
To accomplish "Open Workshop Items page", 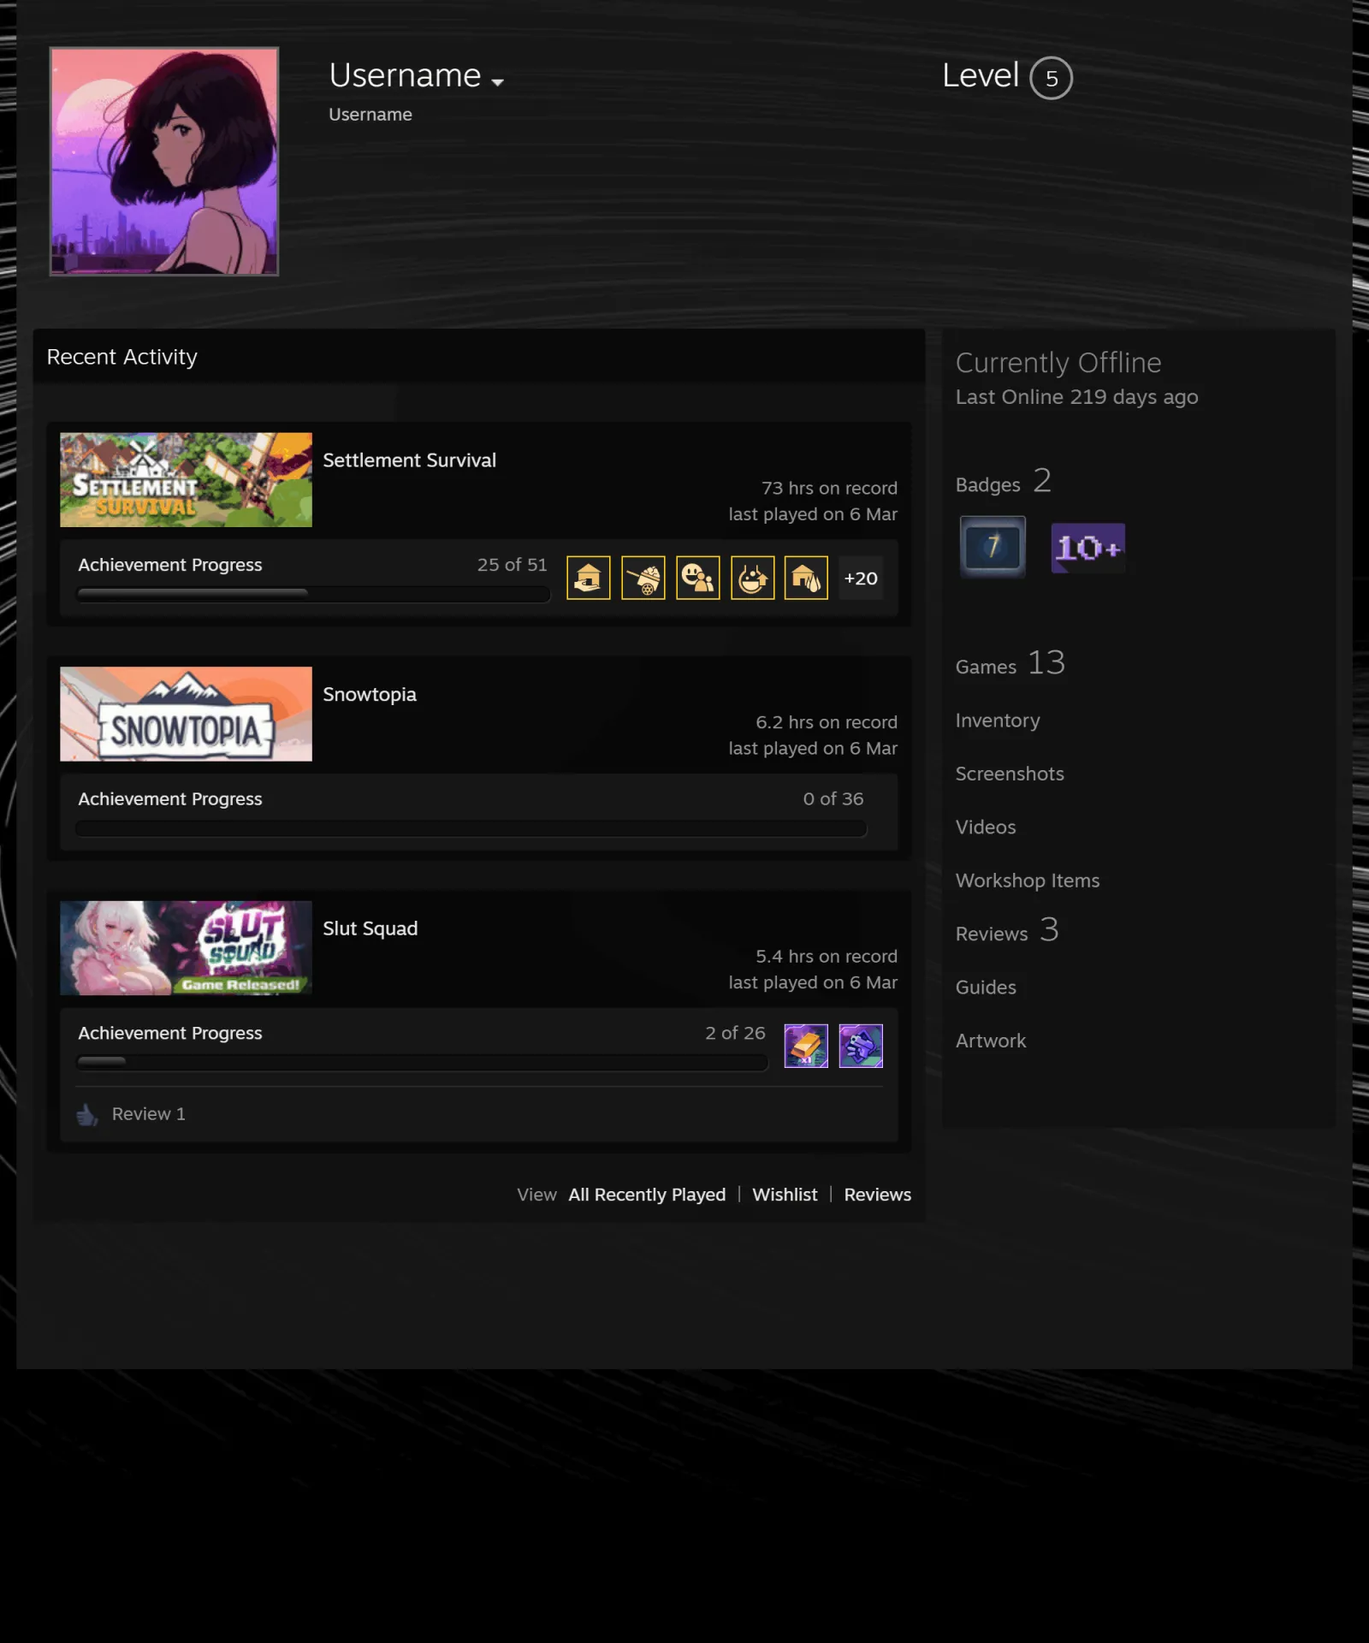I will click(x=1028, y=881).
